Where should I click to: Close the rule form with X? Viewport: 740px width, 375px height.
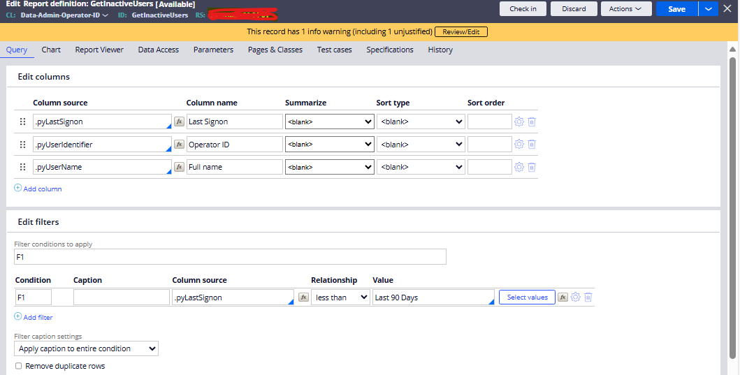click(727, 8)
